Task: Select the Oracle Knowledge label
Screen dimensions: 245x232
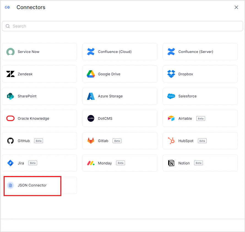Action: point(33,119)
